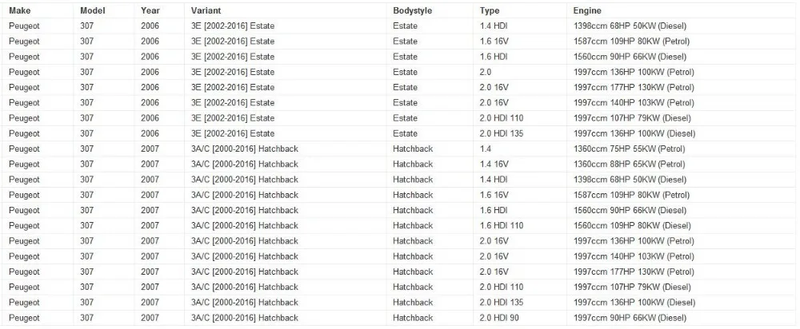Select the 1.4 16V type cell
Screen dimensions: 800x329
[520, 164]
